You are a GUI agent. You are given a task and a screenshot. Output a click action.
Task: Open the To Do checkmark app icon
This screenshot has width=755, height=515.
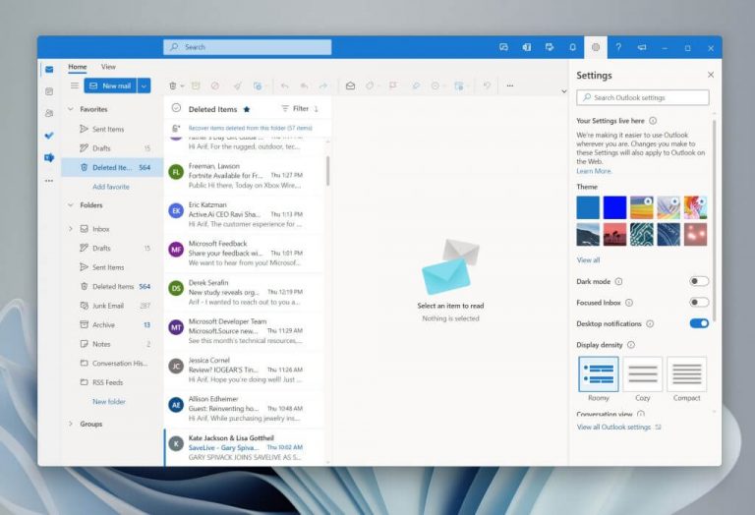click(x=49, y=136)
